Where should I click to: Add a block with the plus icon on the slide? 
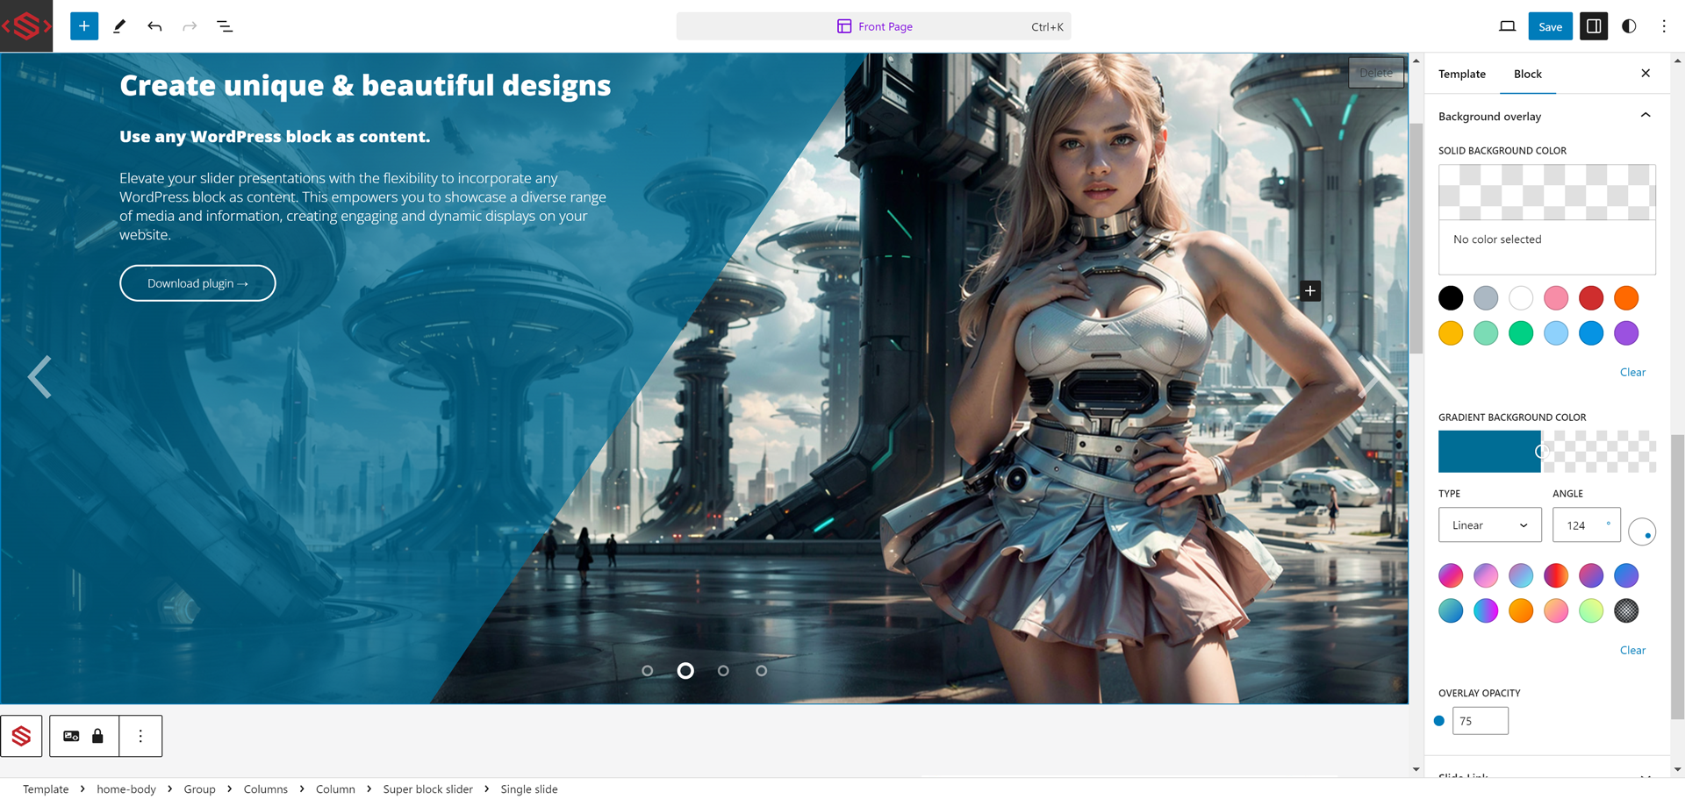tap(1310, 291)
